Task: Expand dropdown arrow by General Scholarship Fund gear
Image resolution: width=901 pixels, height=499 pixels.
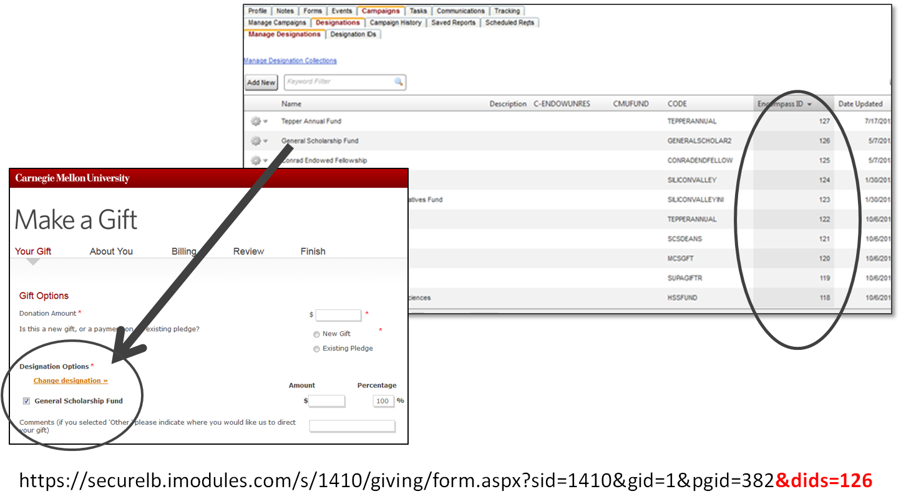Action: click(265, 141)
